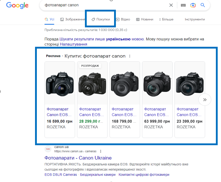Click the РОЗПРОДАЖ badge
The image size is (221, 182).
click(90, 66)
